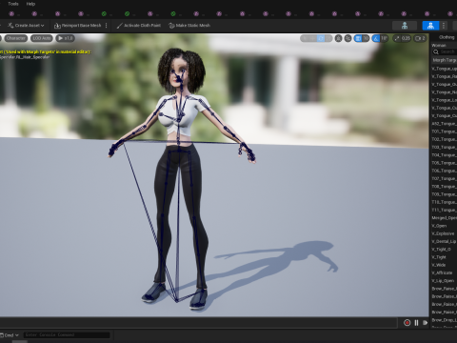Select the V_Dental_Lip morph target
This screenshot has height=343, width=457.
pos(444,241)
